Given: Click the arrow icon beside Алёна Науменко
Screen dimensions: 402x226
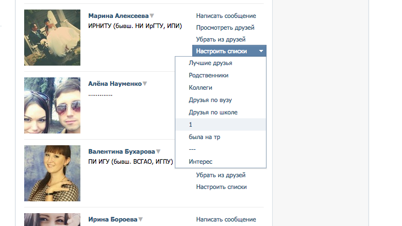Looking at the screenshot, I should tap(145, 84).
